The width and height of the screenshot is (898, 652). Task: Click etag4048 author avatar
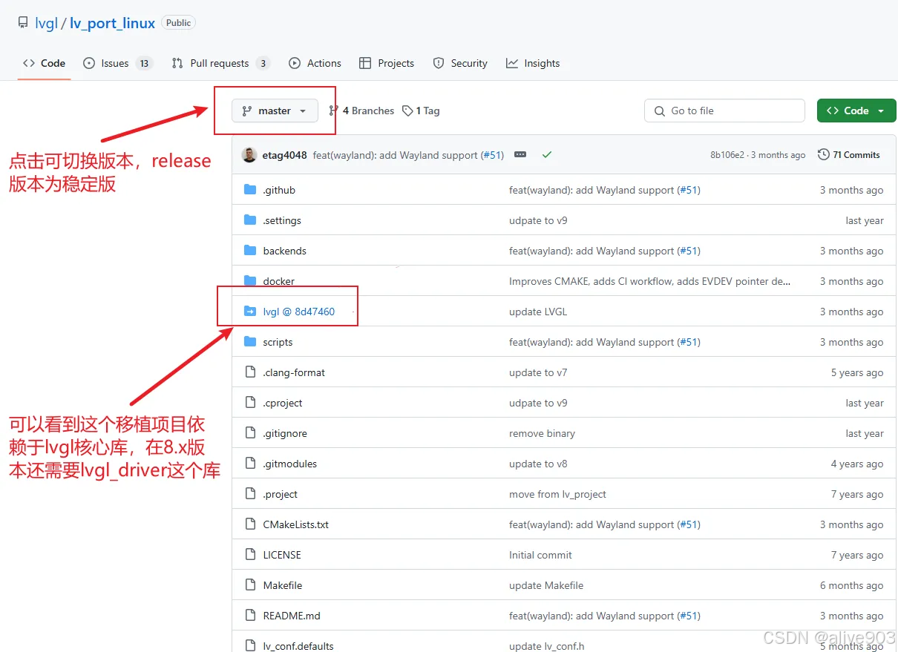point(249,154)
